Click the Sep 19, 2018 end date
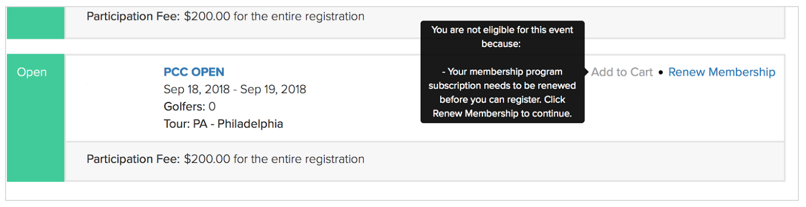The height and width of the screenshot is (207, 806). click(273, 89)
